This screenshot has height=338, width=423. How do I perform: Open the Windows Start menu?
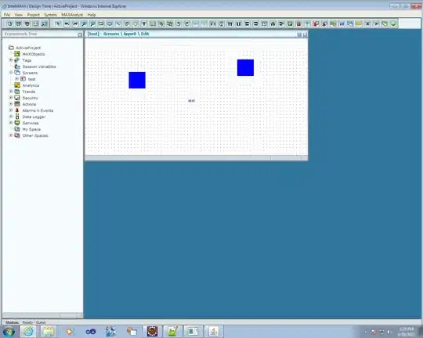coord(9,332)
